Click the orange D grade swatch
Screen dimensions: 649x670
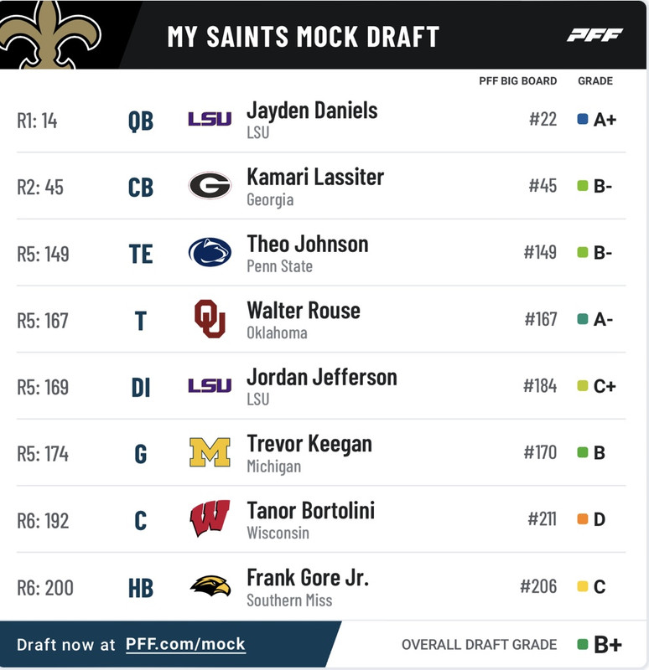point(582,518)
